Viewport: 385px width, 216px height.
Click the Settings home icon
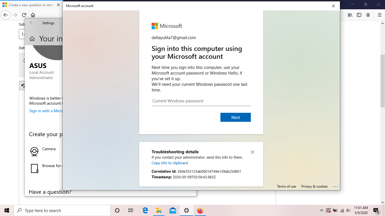coord(32,39)
